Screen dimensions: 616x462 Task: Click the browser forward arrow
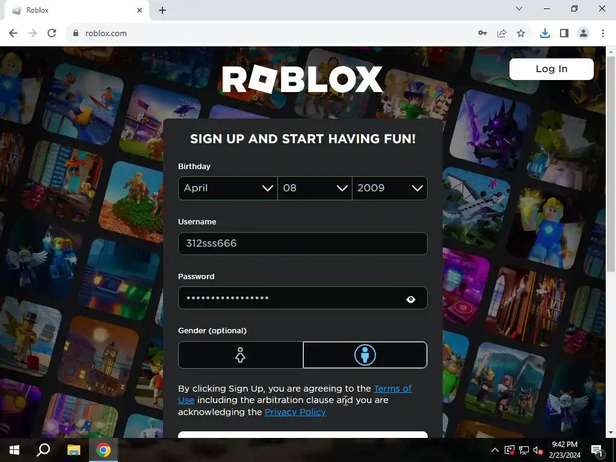pos(32,34)
